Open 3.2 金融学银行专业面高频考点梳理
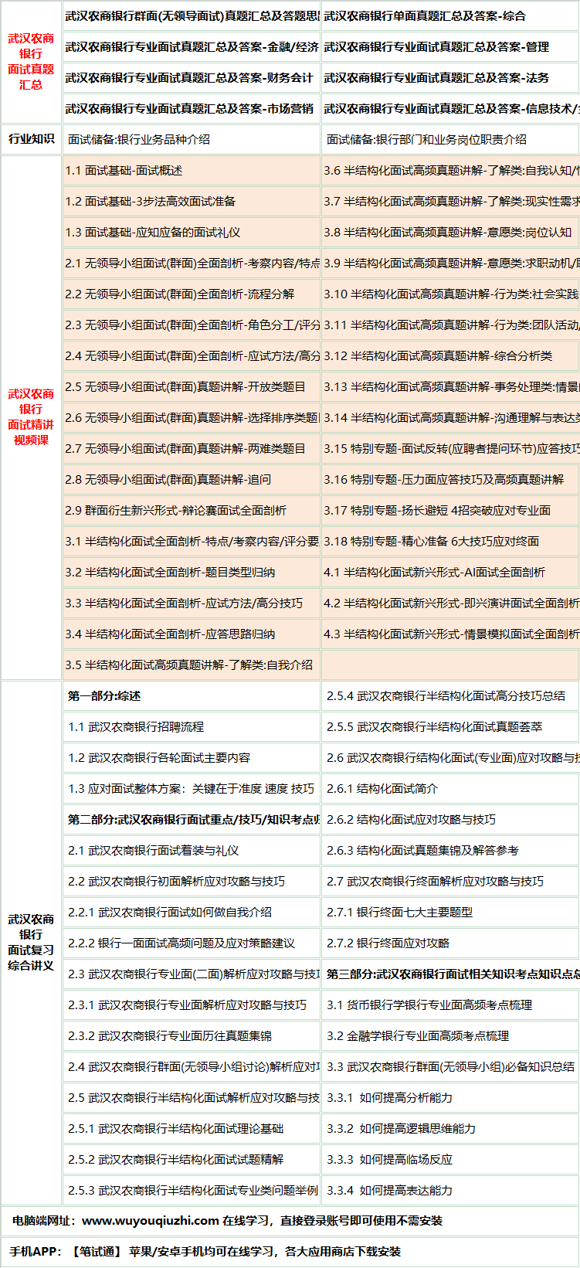 click(x=418, y=1036)
